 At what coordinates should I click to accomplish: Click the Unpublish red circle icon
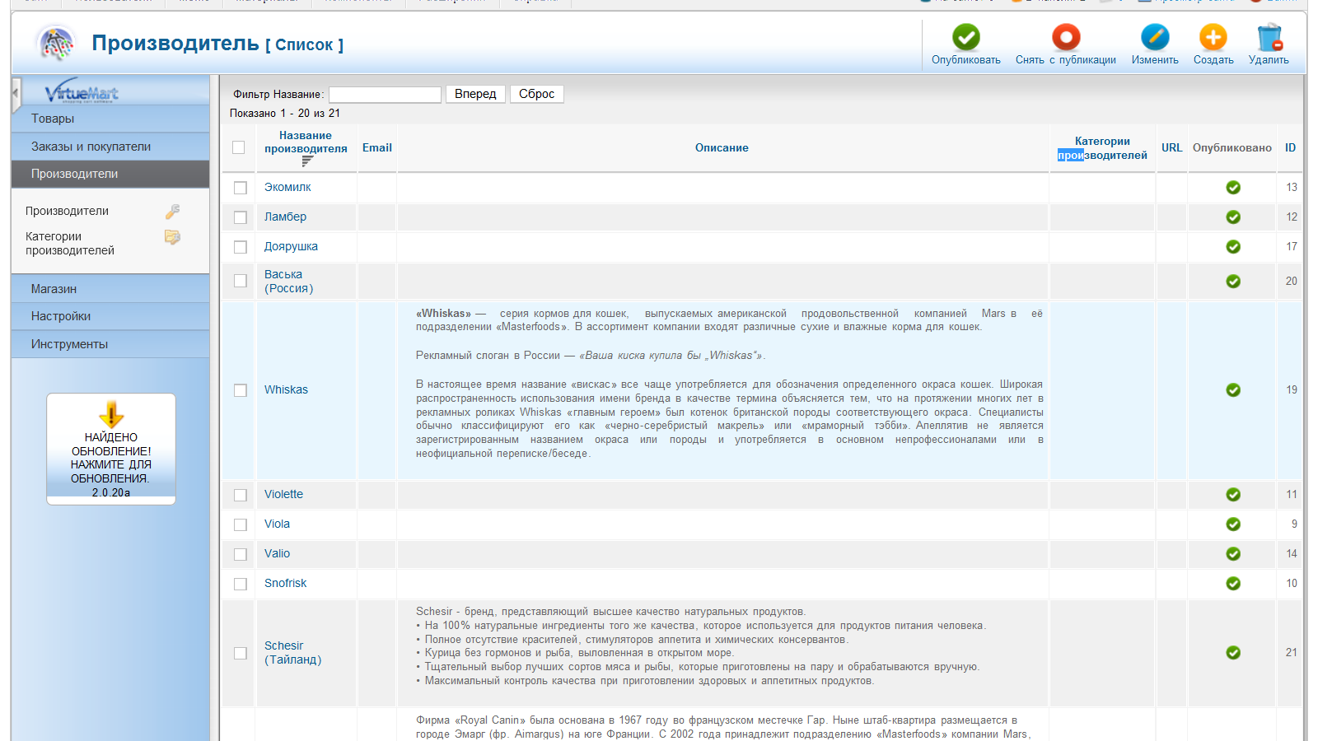(x=1065, y=37)
